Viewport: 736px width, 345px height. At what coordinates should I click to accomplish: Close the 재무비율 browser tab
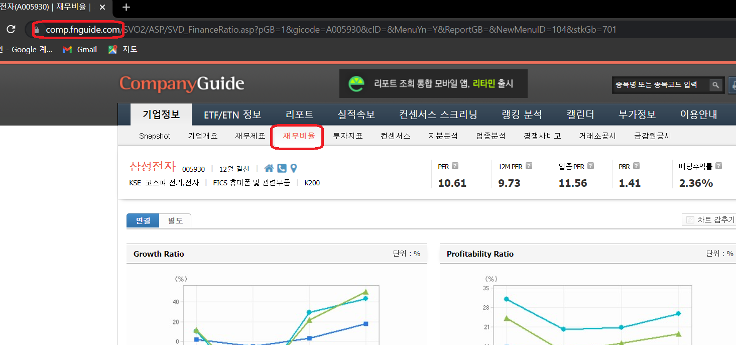(102, 7)
